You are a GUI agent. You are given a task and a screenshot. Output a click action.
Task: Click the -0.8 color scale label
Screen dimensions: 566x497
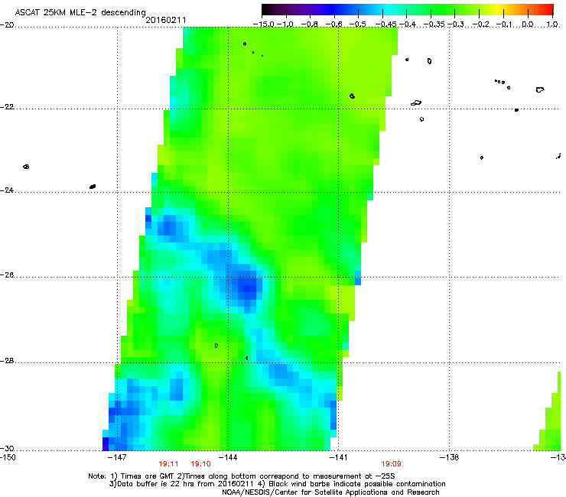309,24
